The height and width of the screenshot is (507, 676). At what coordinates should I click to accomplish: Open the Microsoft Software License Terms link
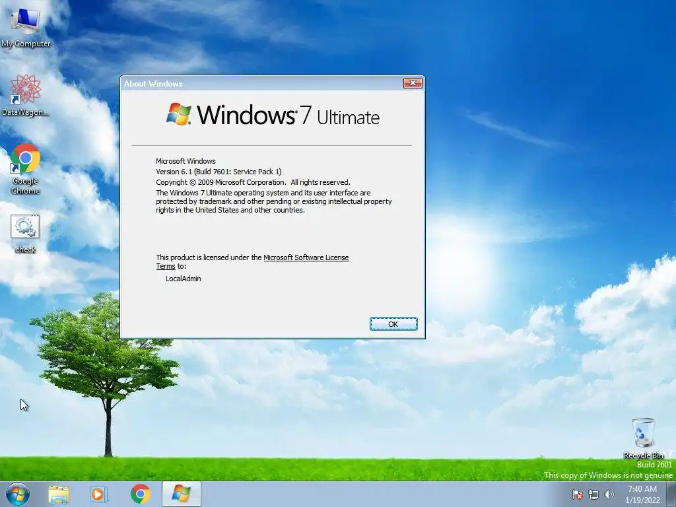point(253,261)
